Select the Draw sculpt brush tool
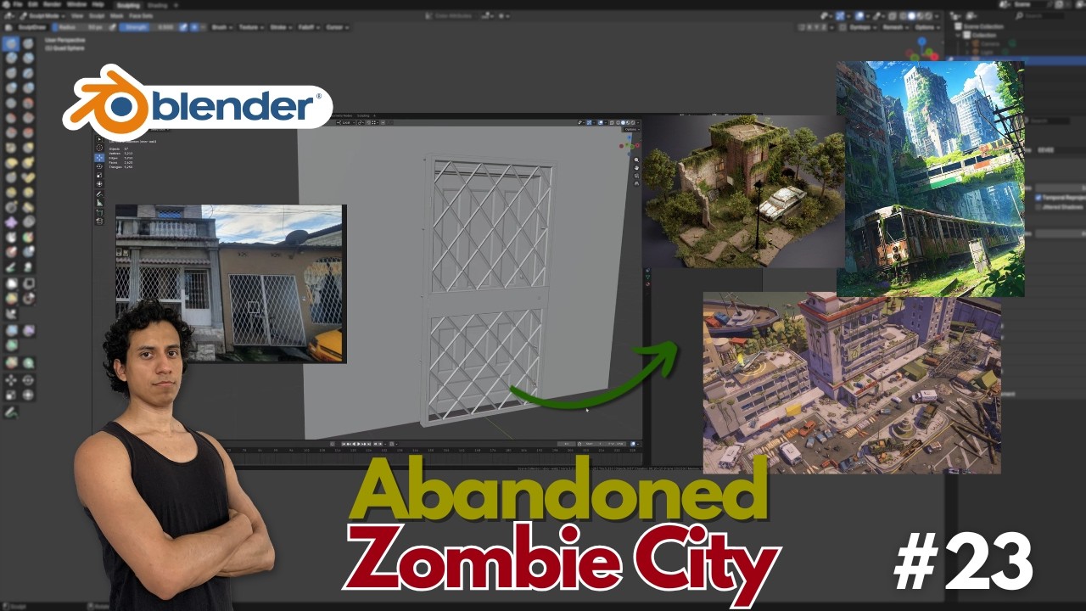The image size is (1086, 611). [11, 44]
